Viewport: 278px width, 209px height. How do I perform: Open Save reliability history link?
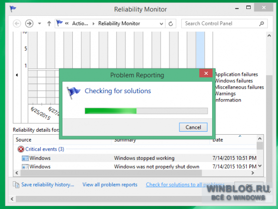coord(48,185)
